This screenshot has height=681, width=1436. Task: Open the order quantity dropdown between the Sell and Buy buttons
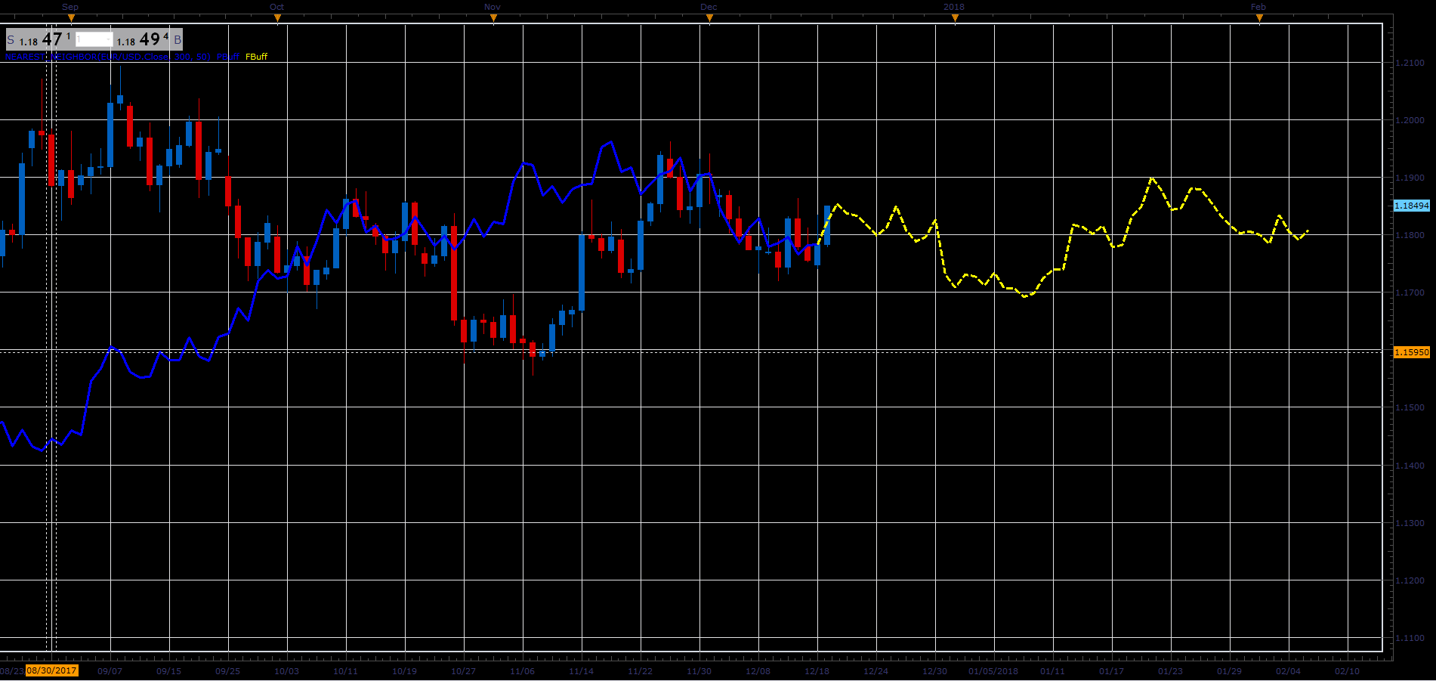(x=94, y=39)
